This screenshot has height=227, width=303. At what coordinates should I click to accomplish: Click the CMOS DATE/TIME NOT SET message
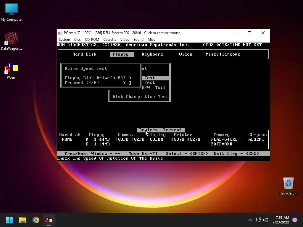click(x=232, y=45)
